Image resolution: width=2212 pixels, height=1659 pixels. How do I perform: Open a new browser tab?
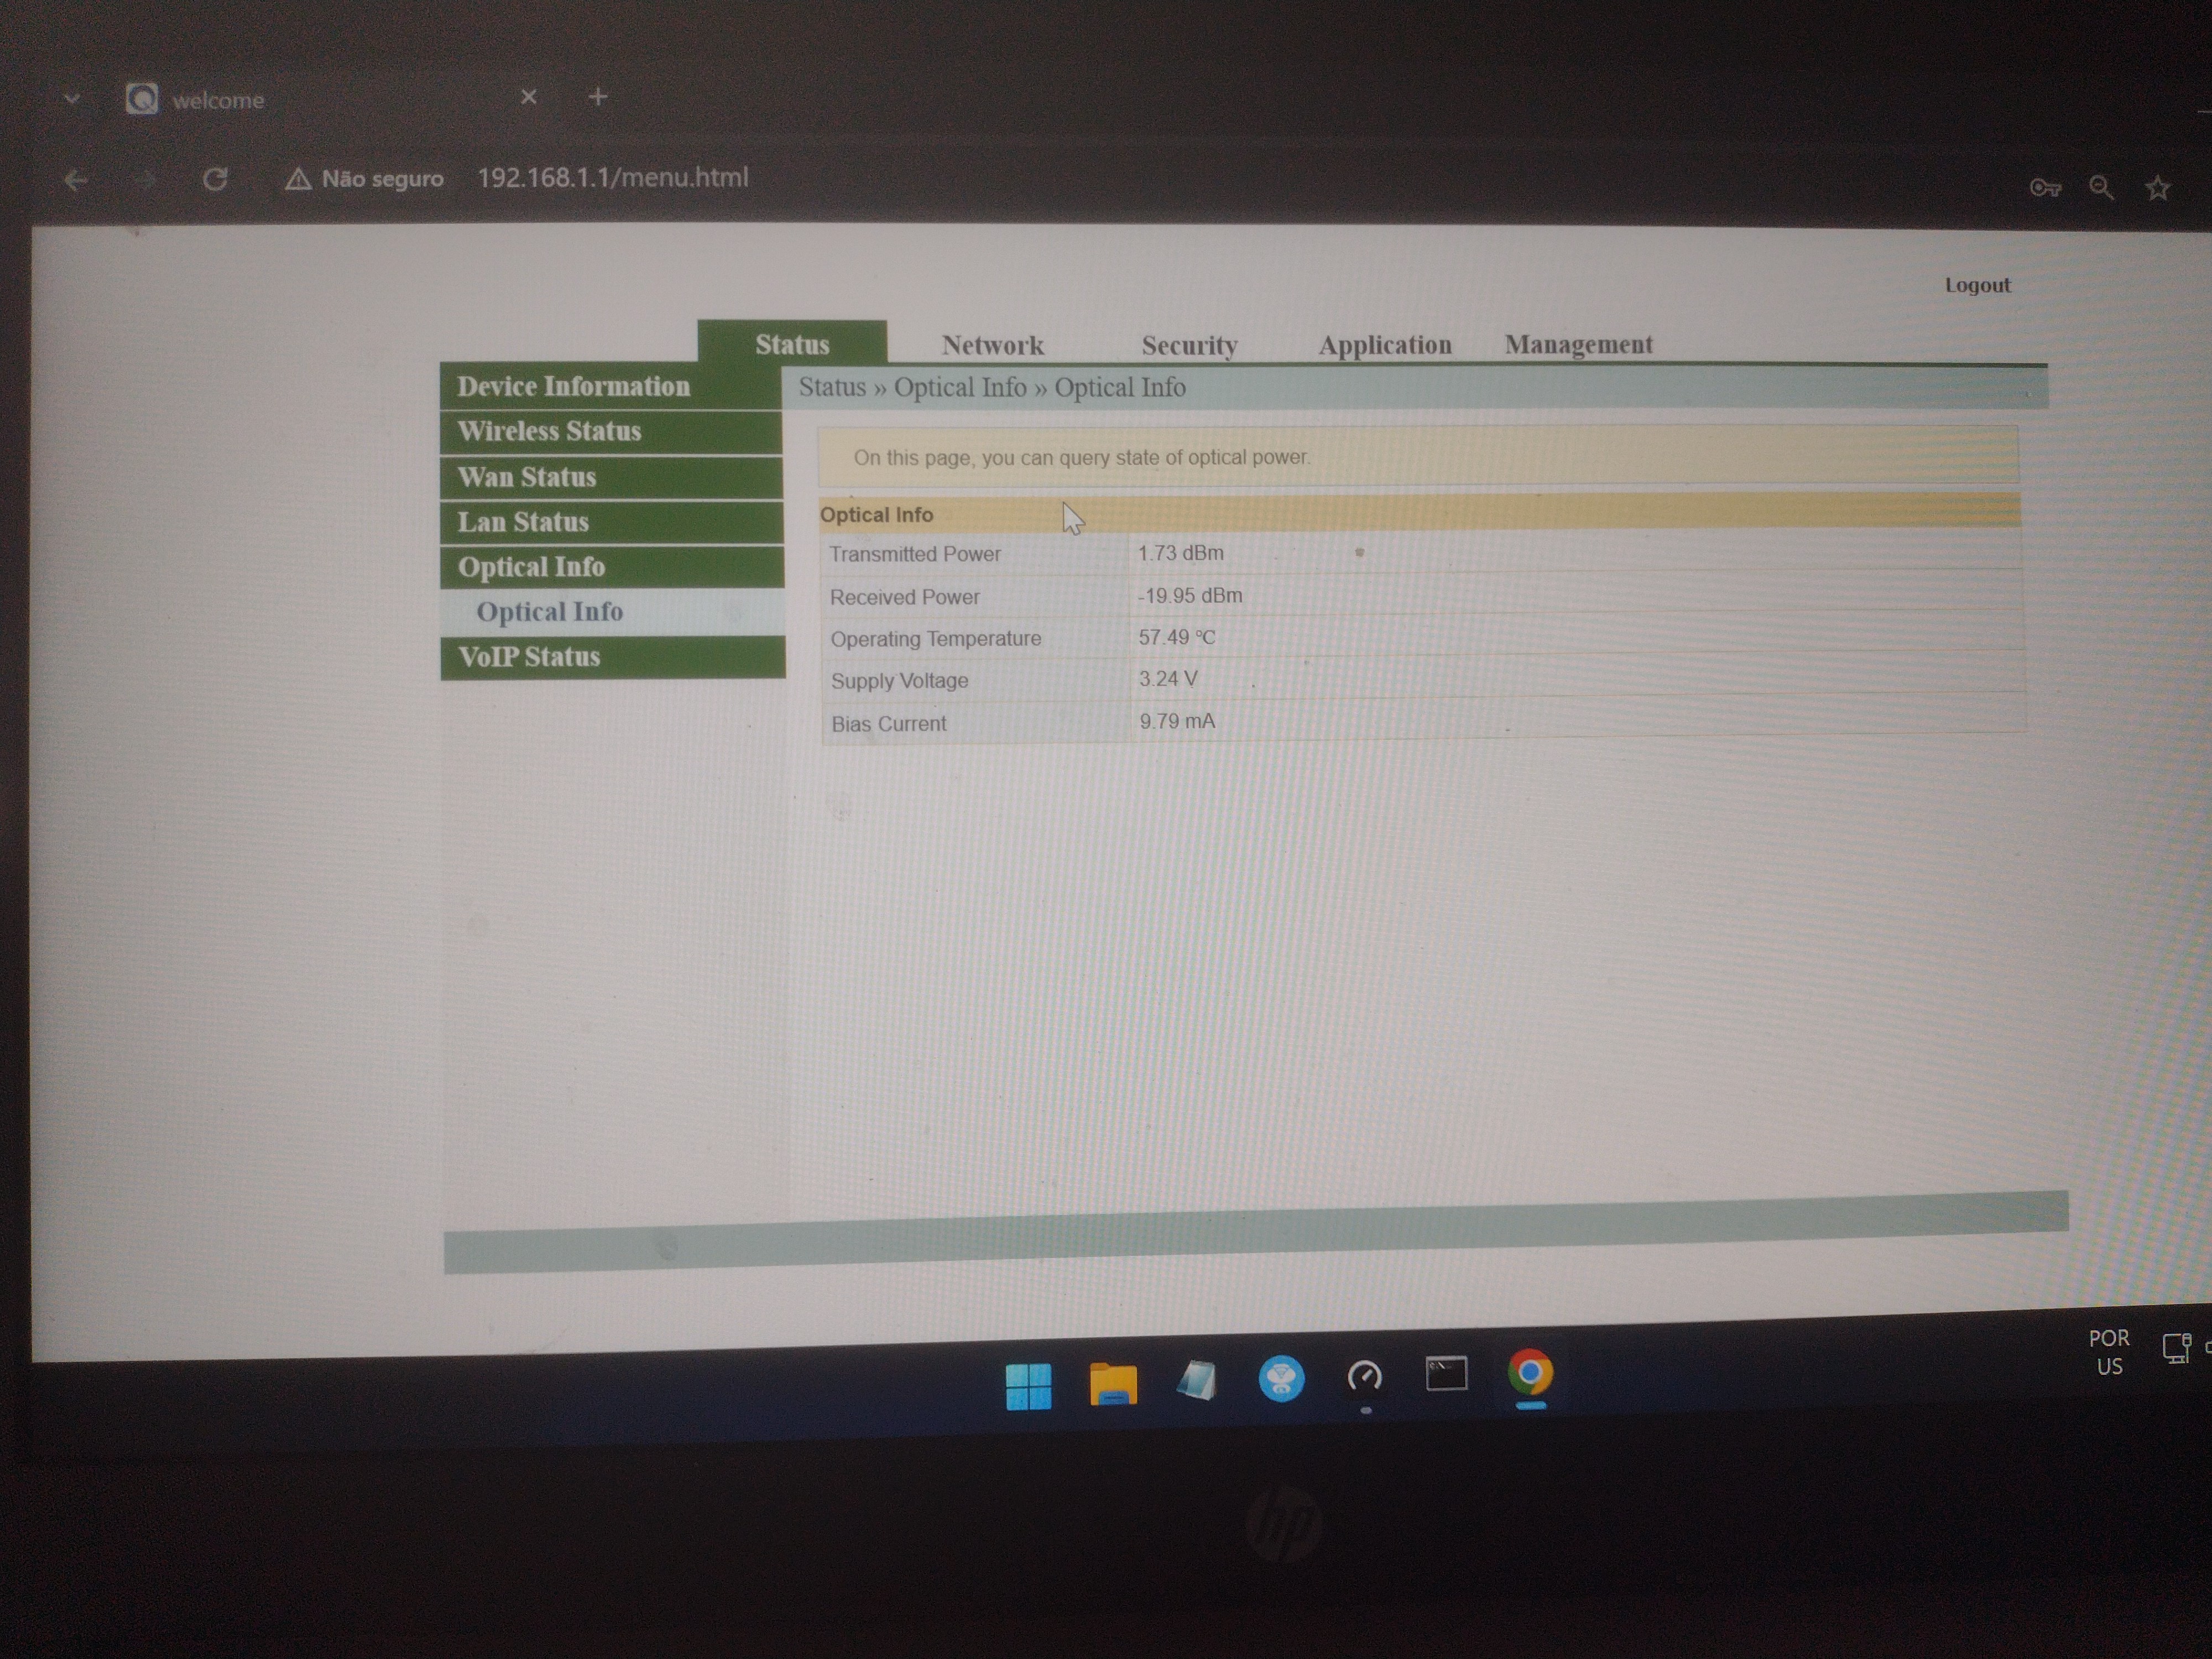coord(598,97)
